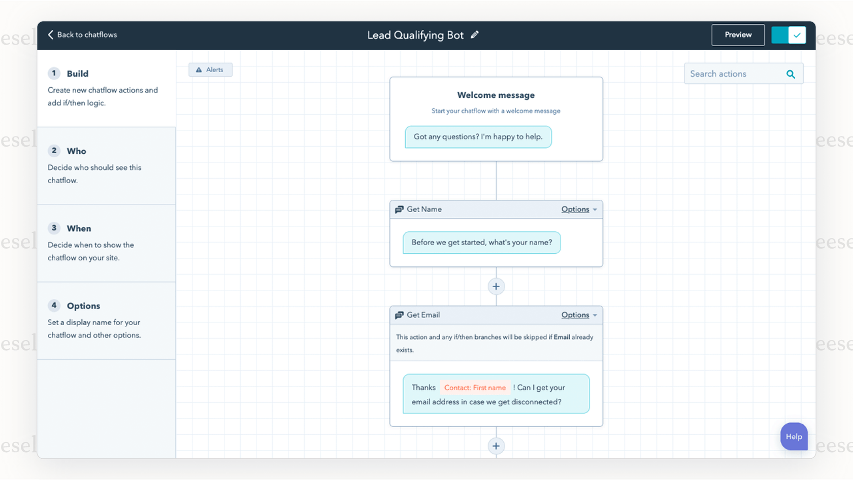This screenshot has width=853, height=480.
Task: Click the back arrow icon beside Back to chatflows
Action: pyautogui.click(x=50, y=35)
